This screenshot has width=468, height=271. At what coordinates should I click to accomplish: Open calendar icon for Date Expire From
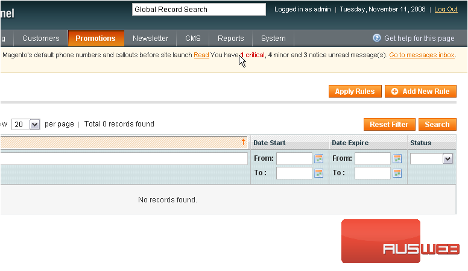tap(397, 159)
